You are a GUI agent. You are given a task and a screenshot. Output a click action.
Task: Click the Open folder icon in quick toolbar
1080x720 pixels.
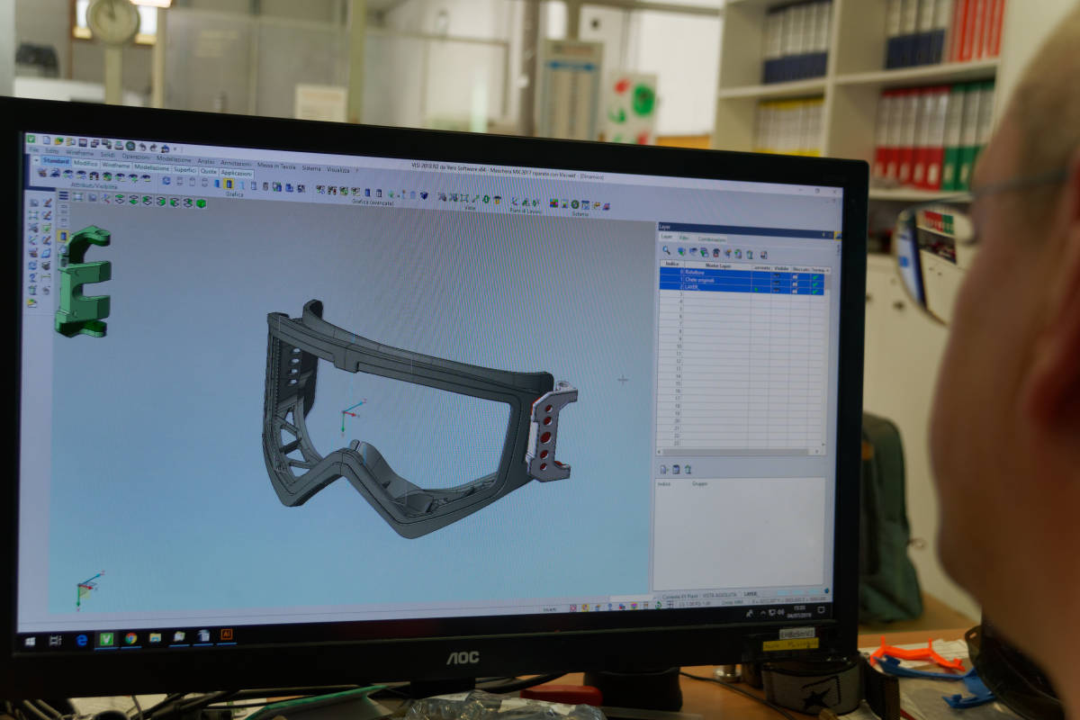(x=59, y=140)
